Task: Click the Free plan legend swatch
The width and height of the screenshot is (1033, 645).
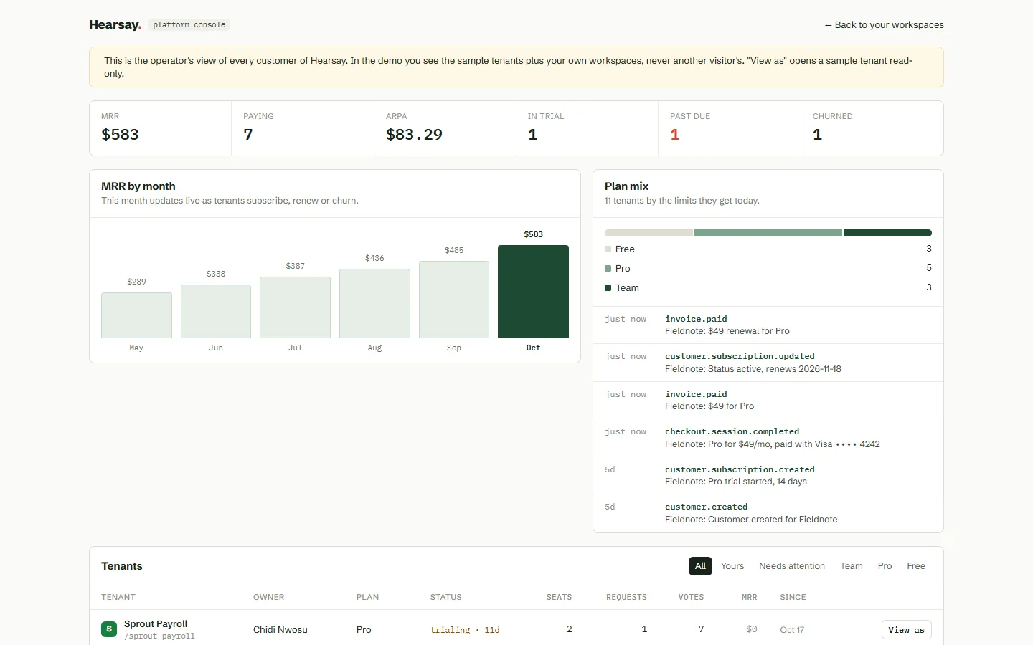Action: (x=608, y=249)
